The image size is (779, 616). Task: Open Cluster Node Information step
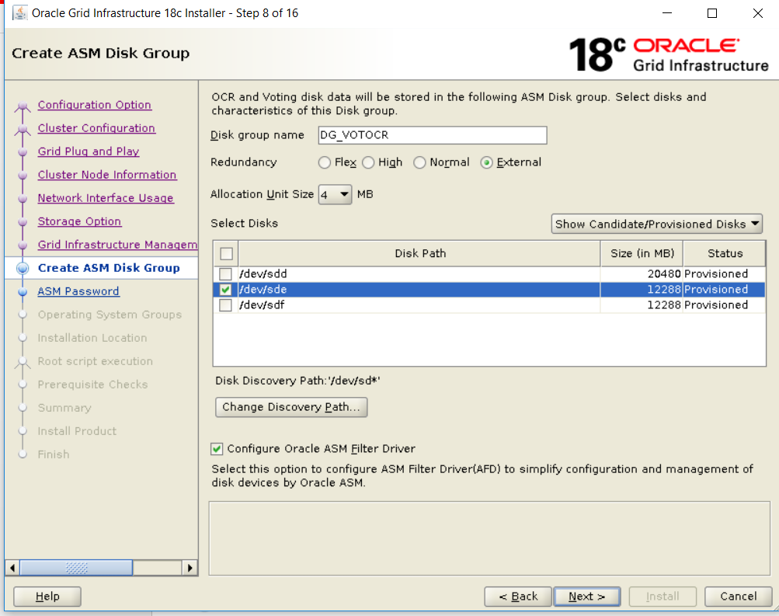(x=107, y=175)
